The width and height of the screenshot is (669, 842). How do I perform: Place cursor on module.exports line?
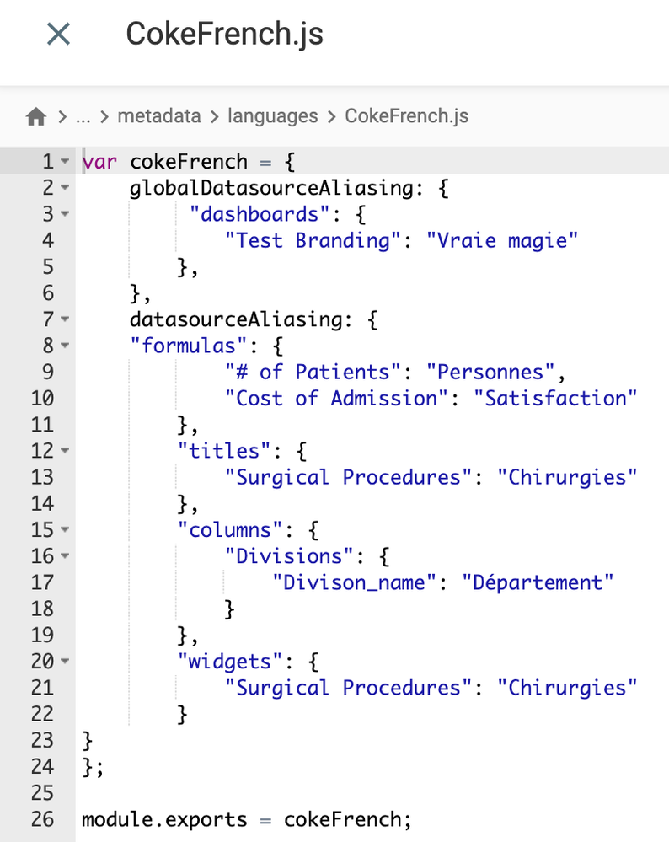247,819
